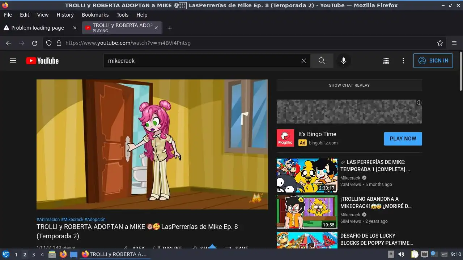463x260 pixels.
Task: Click #Adopción hashtag link
Action: point(95,220)
